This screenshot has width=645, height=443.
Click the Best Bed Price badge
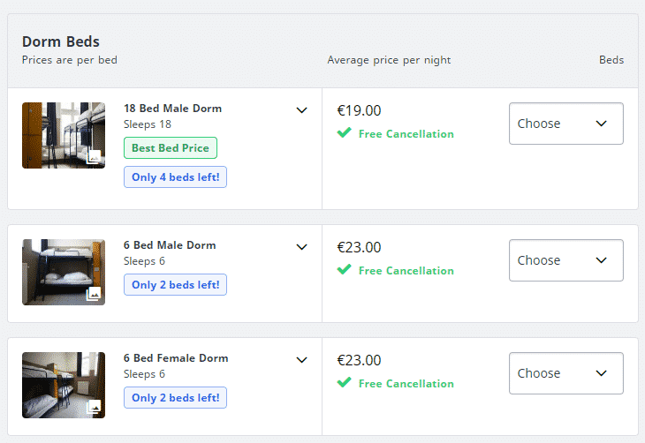[171, 148]
